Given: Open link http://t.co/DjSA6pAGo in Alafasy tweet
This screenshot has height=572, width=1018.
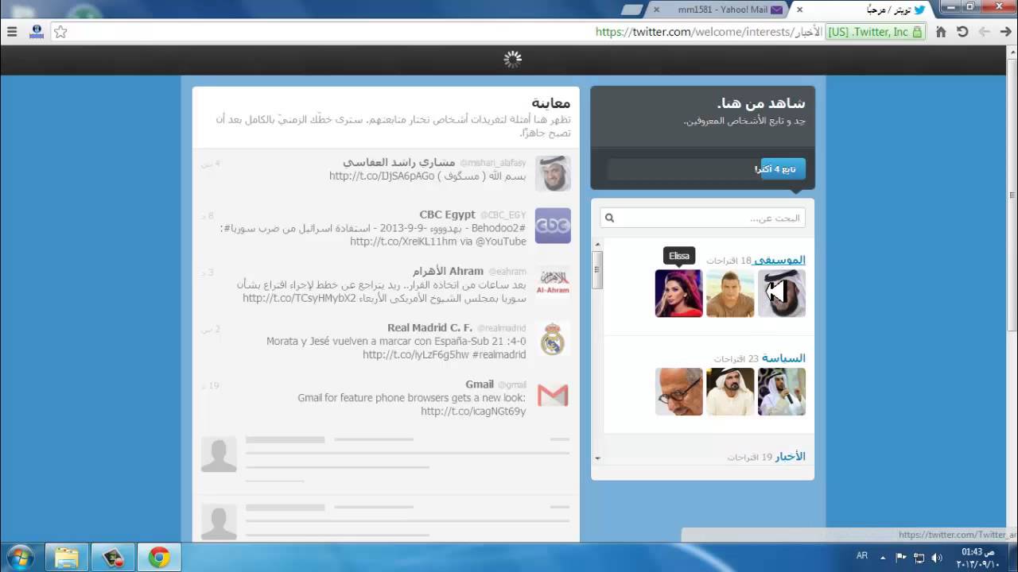Looking at the screenshot, I should point(382,176).
